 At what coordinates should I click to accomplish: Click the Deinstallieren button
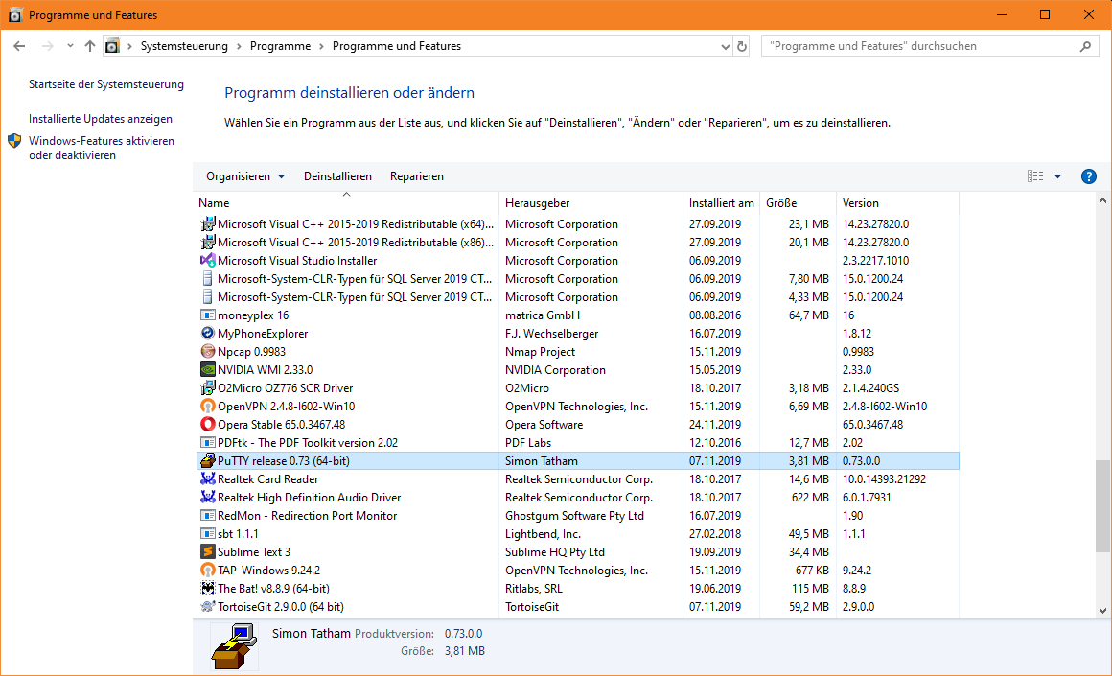(337, 175)
